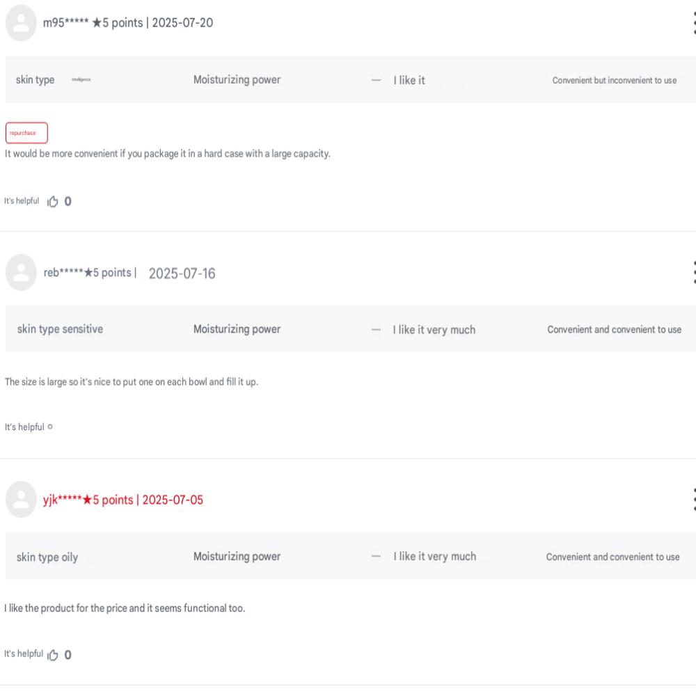Click the red repurchase tag
This screenshot has width=696, height=696.
(26, 132)
